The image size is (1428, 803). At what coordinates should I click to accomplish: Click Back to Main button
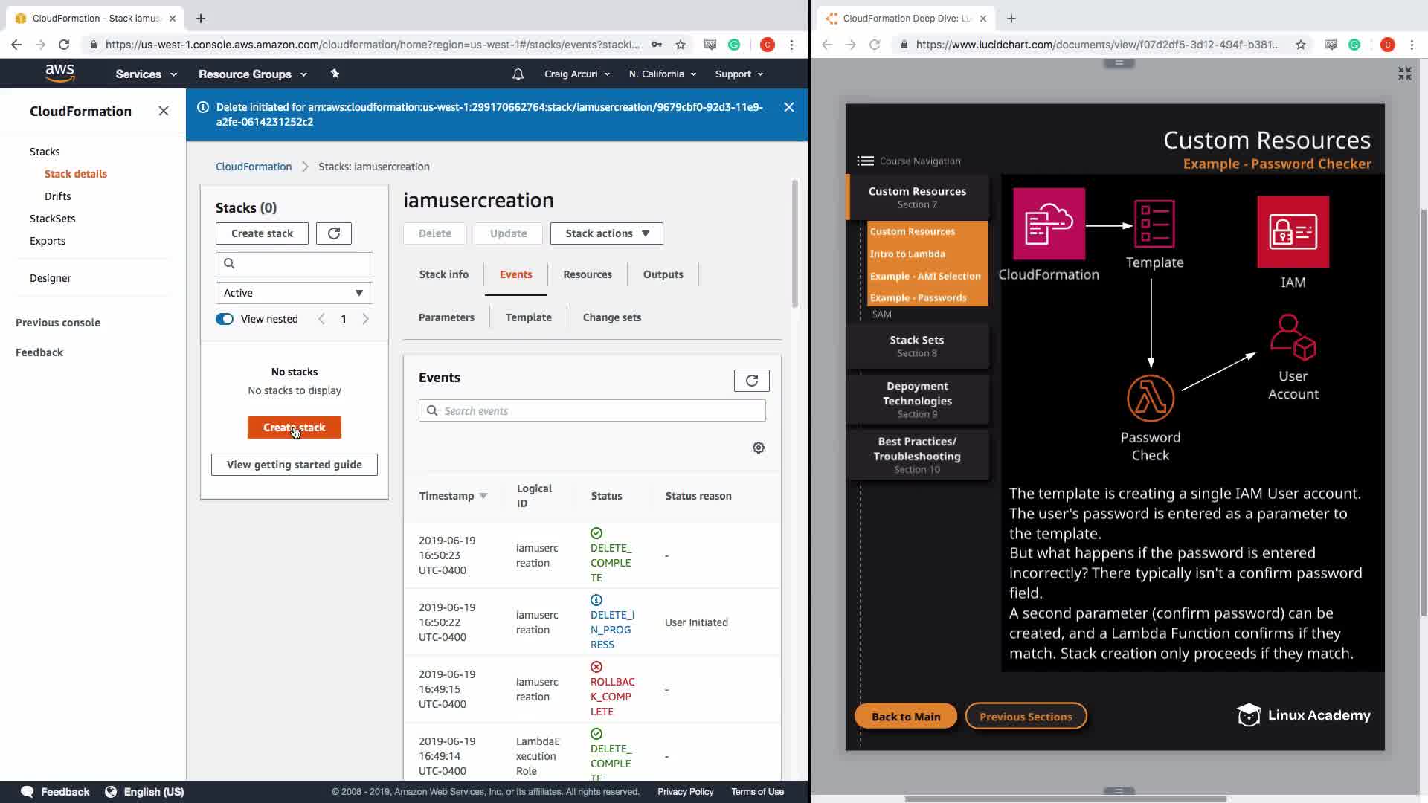(905, 717)
